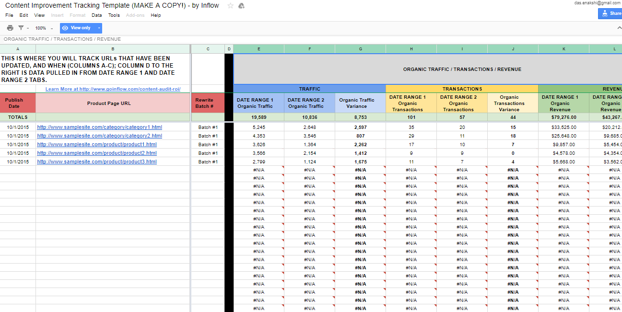Screen dimensions: 622x312
Task: Click the document title text
Action: point(112,6)
